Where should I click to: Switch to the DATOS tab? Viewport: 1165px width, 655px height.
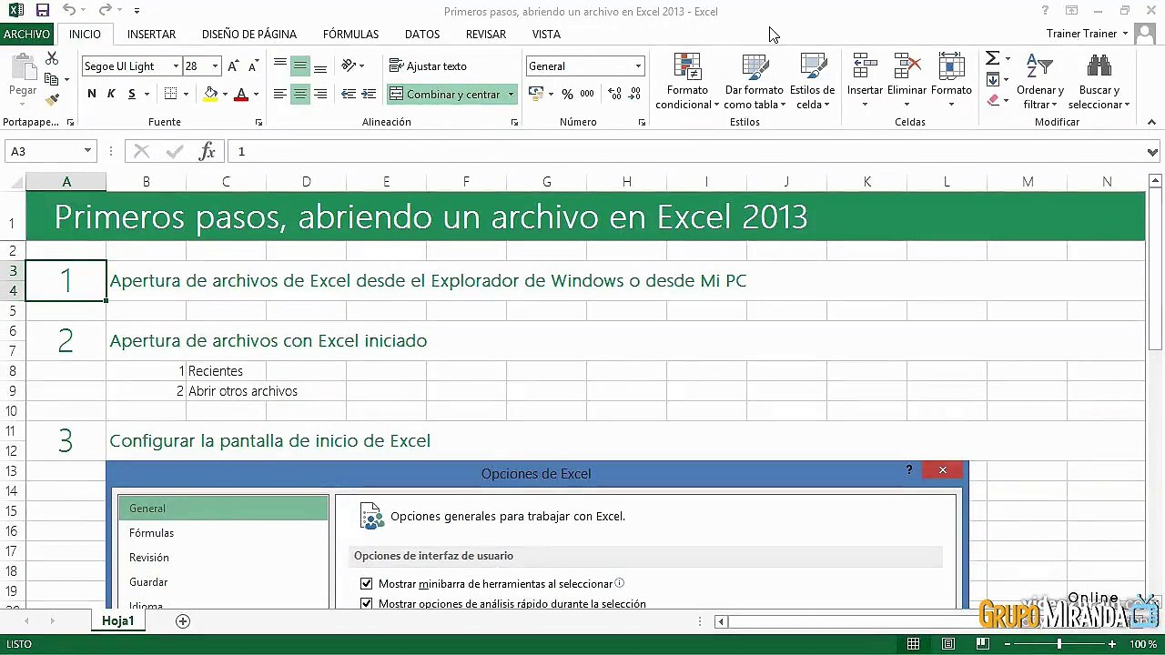click(x=422, y=34)
